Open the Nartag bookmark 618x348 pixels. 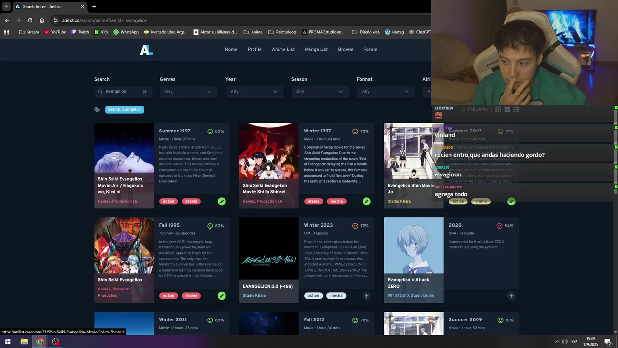(x=394, y=32)
